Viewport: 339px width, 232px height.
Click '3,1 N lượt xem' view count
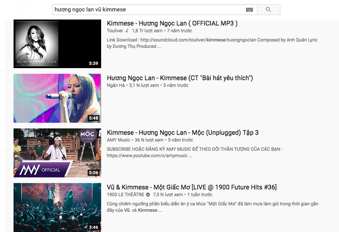[x=144, y=86]
